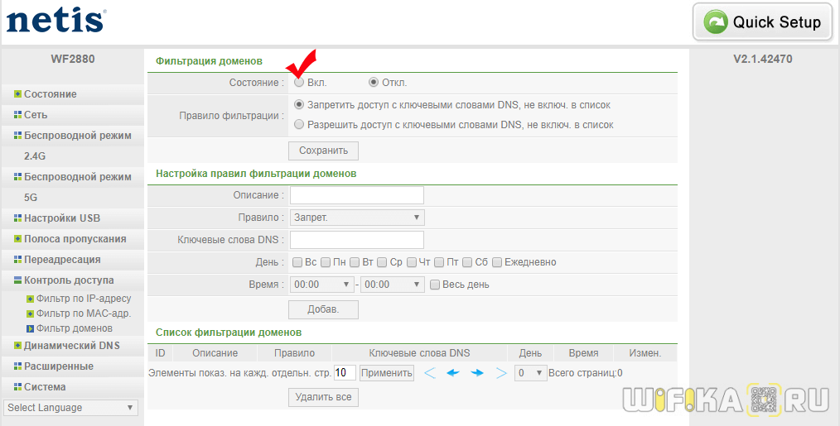This screenshot has width=840, height=426.
Task: Expand the Select Language dropdown
Action: [x=70, y=408]
